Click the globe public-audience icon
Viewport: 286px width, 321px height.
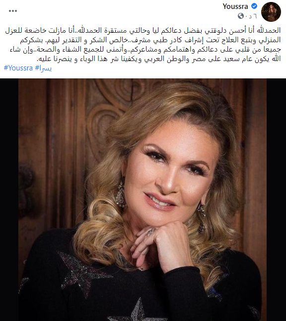241,16
